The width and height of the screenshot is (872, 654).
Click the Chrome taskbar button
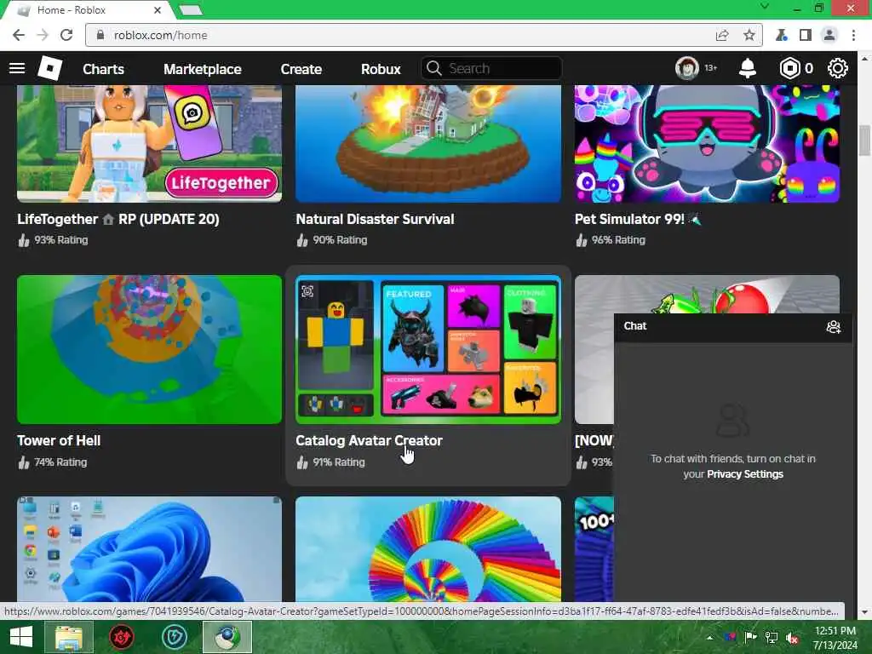pos(227,637)
